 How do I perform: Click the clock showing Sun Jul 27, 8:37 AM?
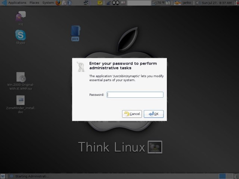click(217, 3)
